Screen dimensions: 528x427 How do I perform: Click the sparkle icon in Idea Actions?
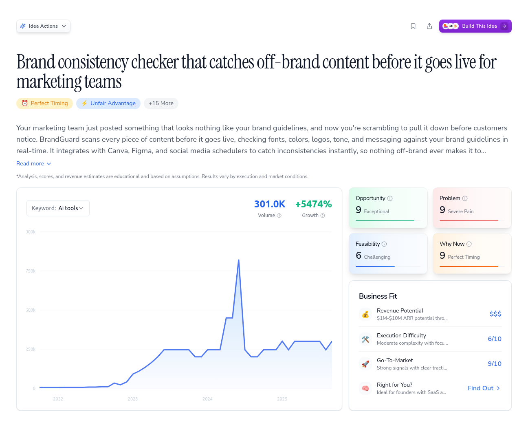(23, 26)
